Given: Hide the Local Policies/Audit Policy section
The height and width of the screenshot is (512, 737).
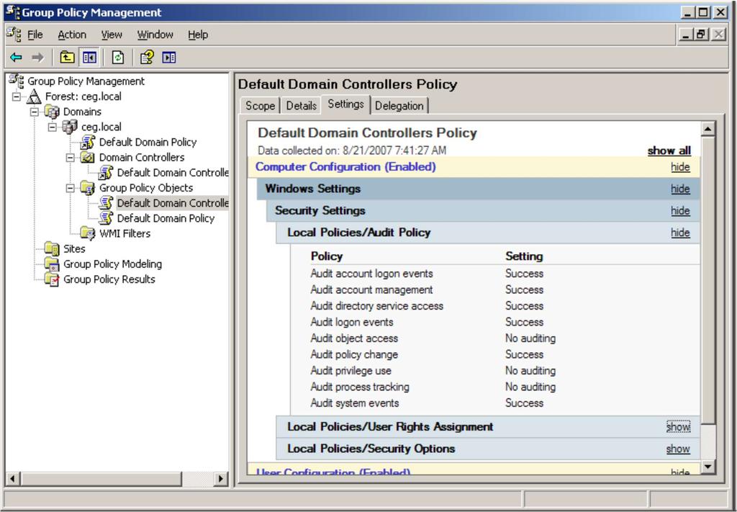Looking at the screenshot, I should tap(680, 233).
